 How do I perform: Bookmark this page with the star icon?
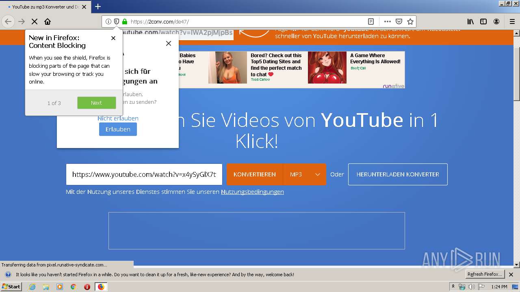point(410,21)
